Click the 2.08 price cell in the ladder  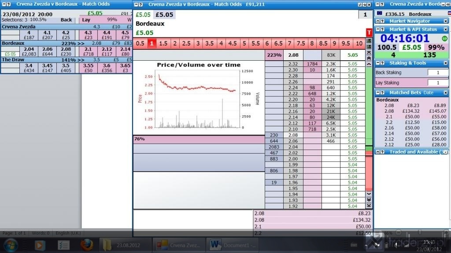pos(293,135)
